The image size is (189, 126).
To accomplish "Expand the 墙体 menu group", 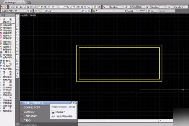I will pos(7,72).
